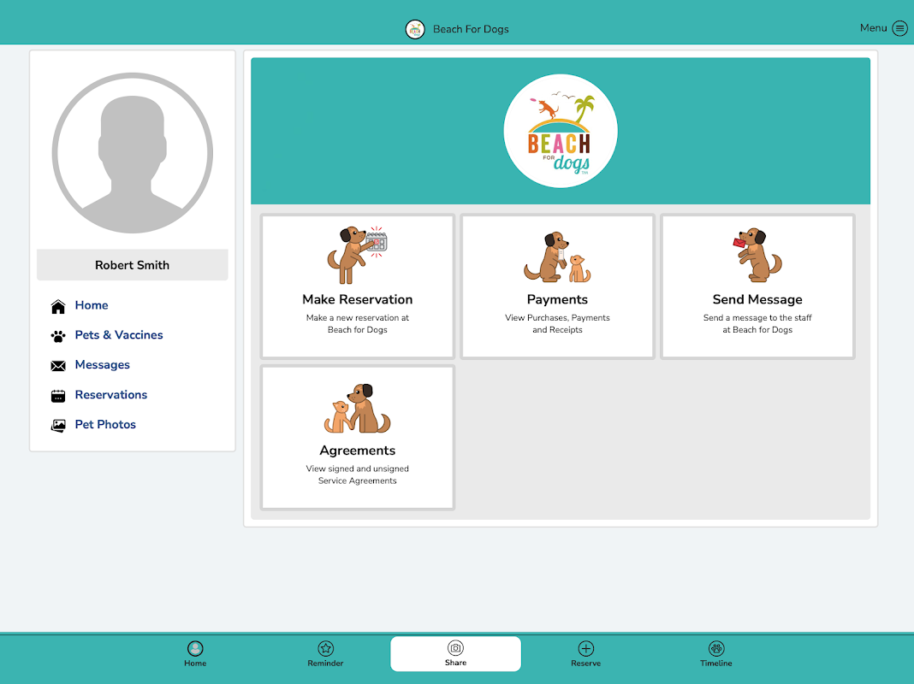This screenshot has width=914, height=684.
Task: Click the Payments dog and cat illustration
Action: point(557,256)
